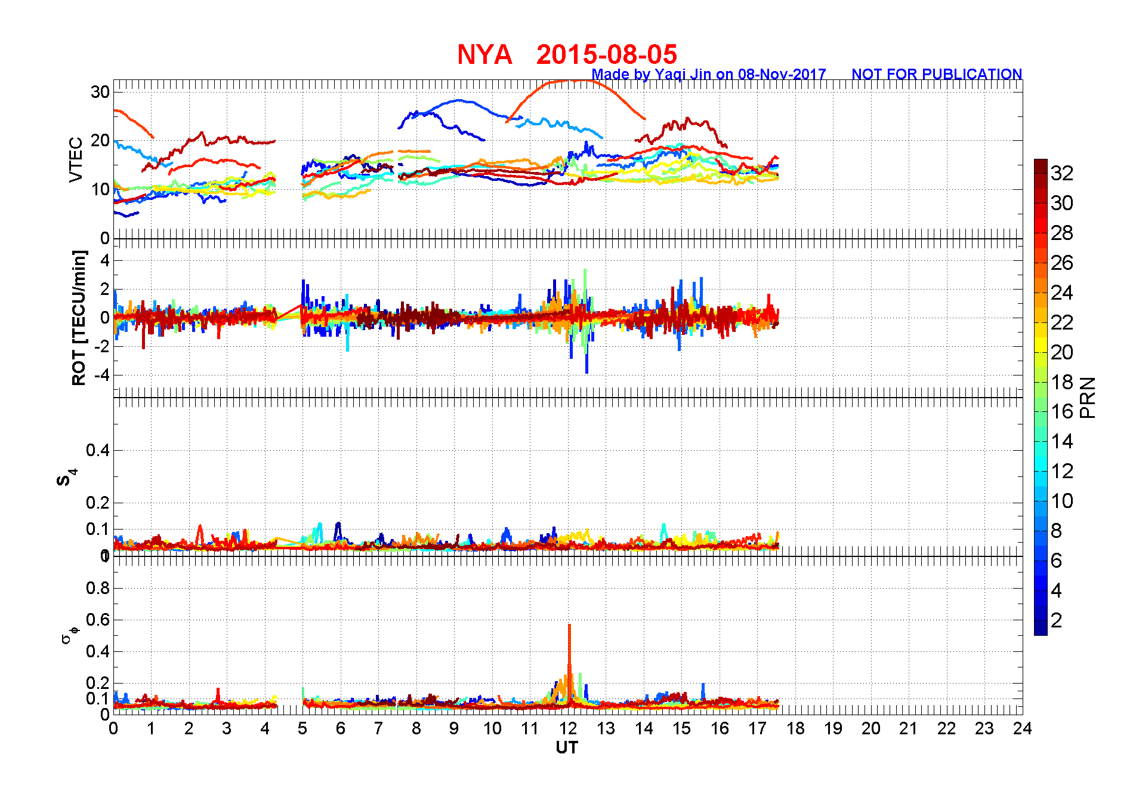Click the colorbar tick label "14"
The image size is (1136, 794).
[1062, 441]
